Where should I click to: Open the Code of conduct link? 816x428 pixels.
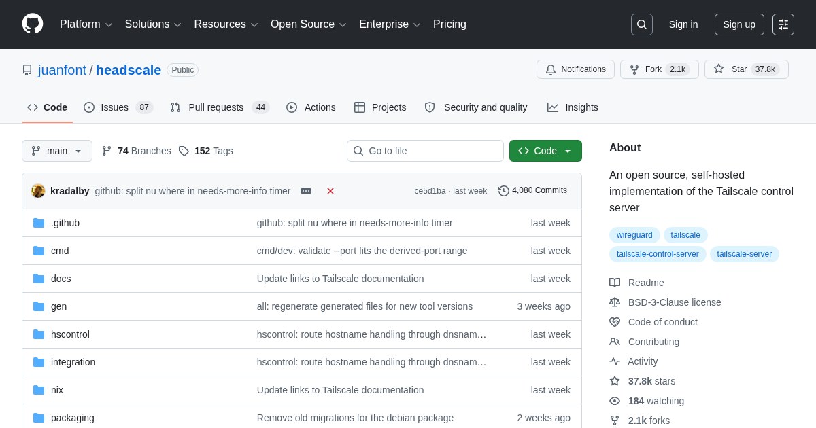pyautogui.click(x=653, y=322)
